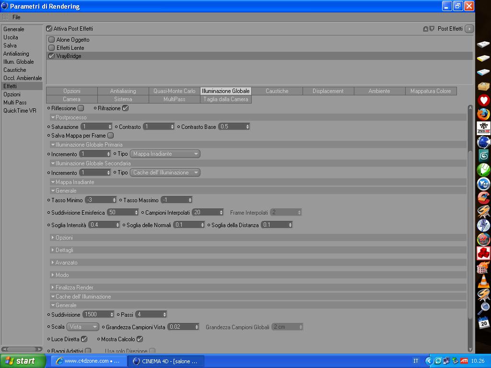Enable the Effetti Lente checkbox
The image size is (491, 368).
(52, 47)
